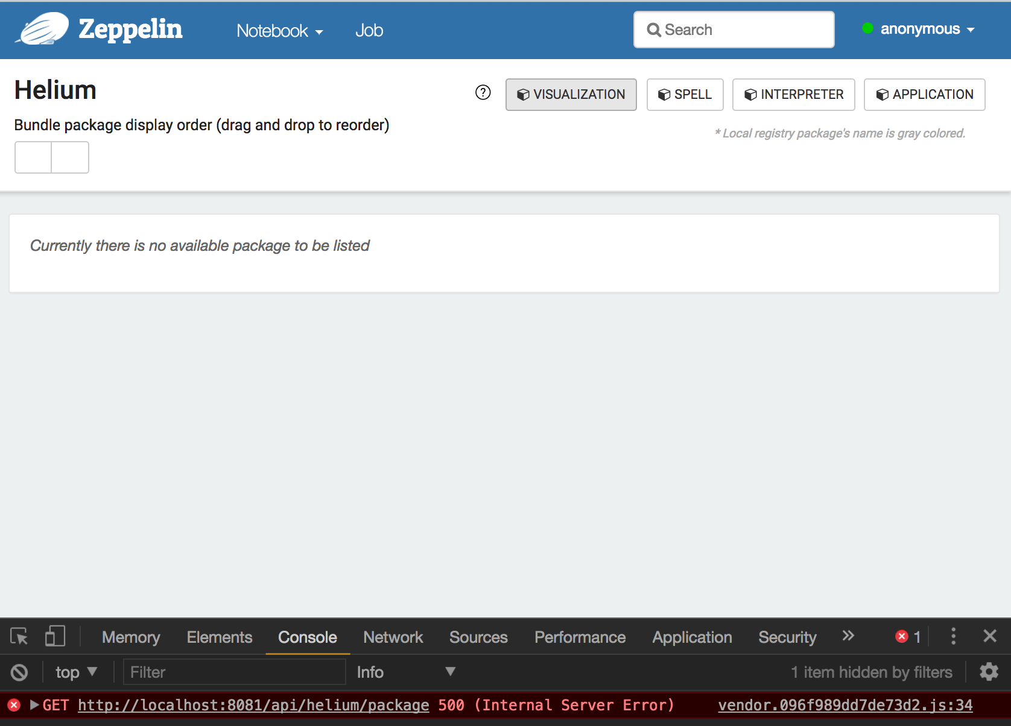Select the VISUALIZATION package filter
This screenshot has width=1011, height=726.
coord(571,95)
